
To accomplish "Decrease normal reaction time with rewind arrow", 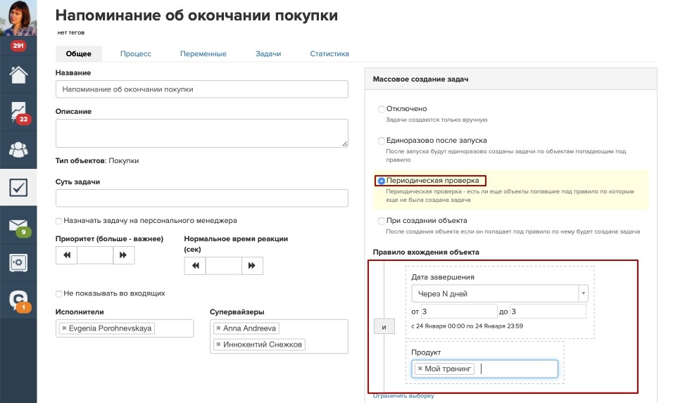I will pos(195,265).
